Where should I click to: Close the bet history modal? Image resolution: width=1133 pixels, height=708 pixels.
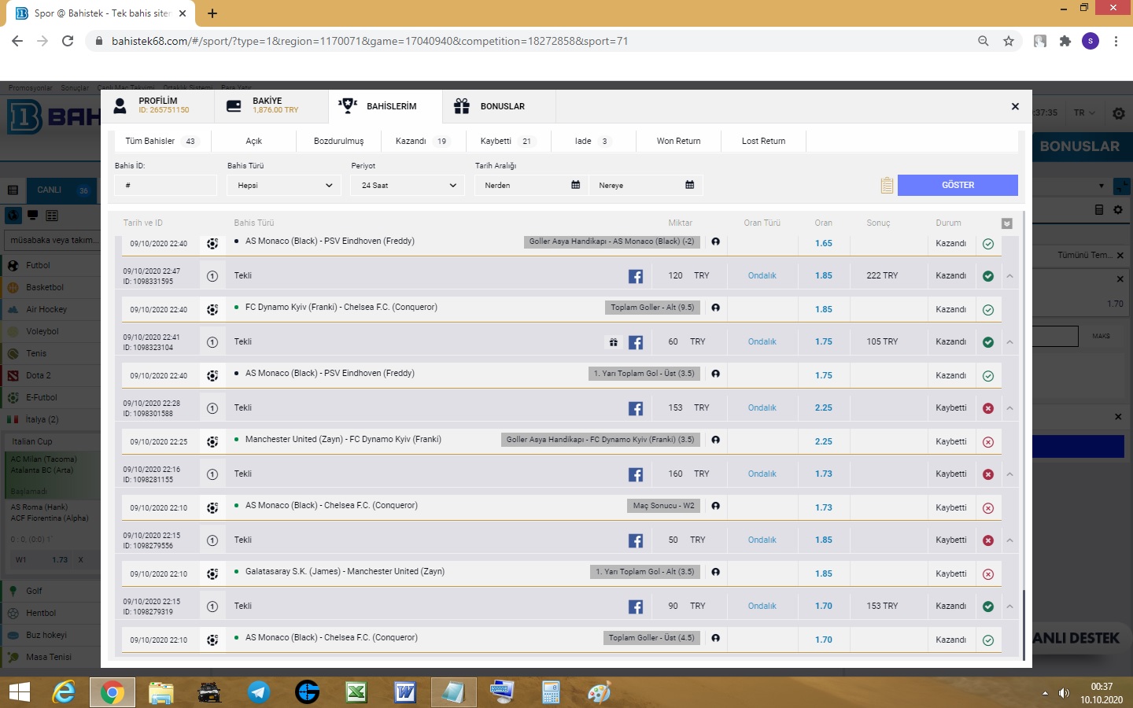pos(1015,106)
